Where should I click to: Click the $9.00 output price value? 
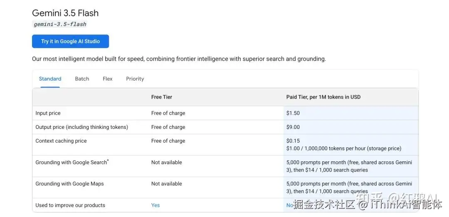[293, 127]
